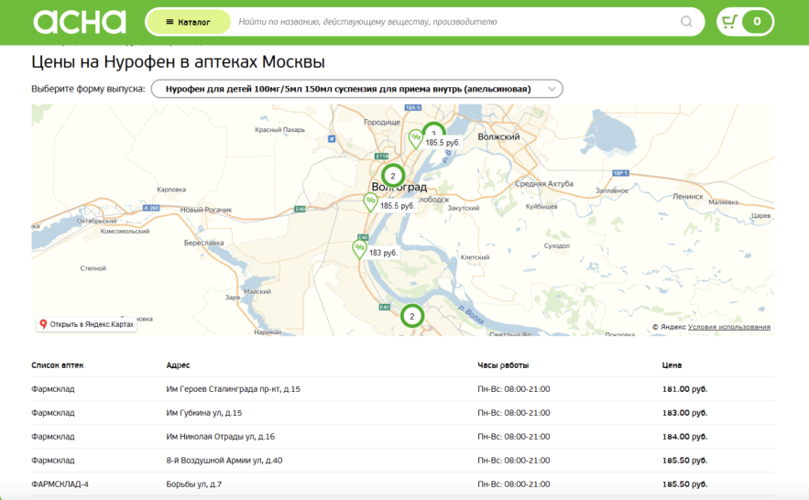Click the A-260 road sign on map
Screen dimensions: 809x500
click(x=151, y=208)
